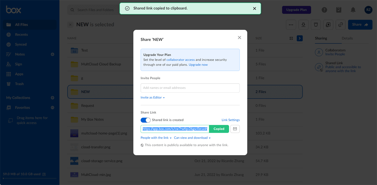Download the selected NEW folder

[x=303, y=24]
